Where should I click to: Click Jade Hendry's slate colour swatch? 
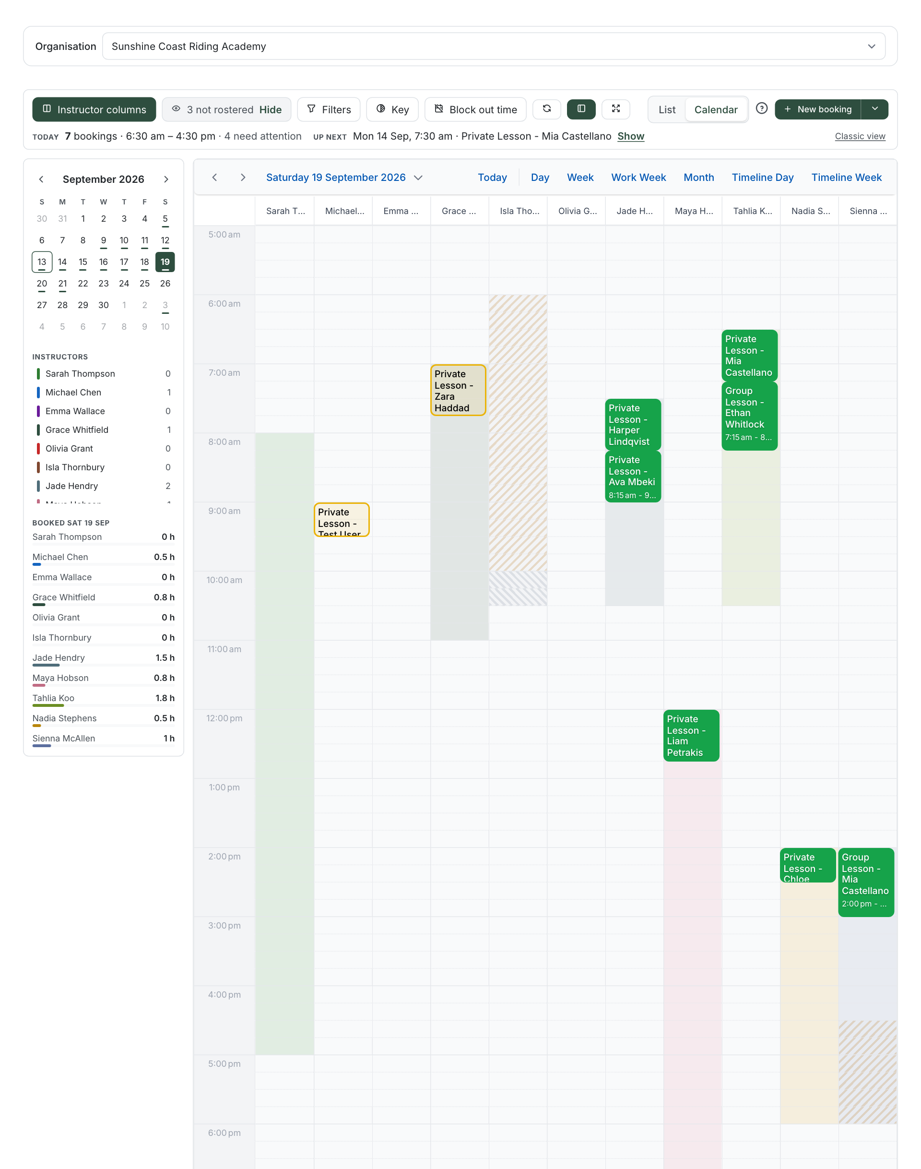click(38, 486)
